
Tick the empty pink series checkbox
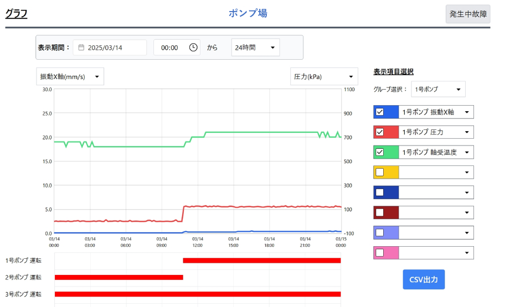[380, 253]
